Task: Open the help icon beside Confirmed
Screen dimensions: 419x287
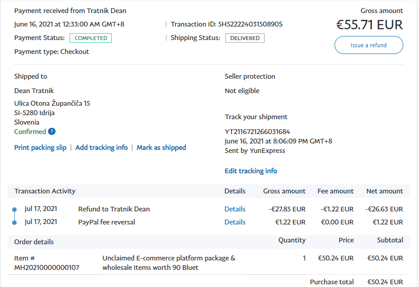Action: (52, 132)
